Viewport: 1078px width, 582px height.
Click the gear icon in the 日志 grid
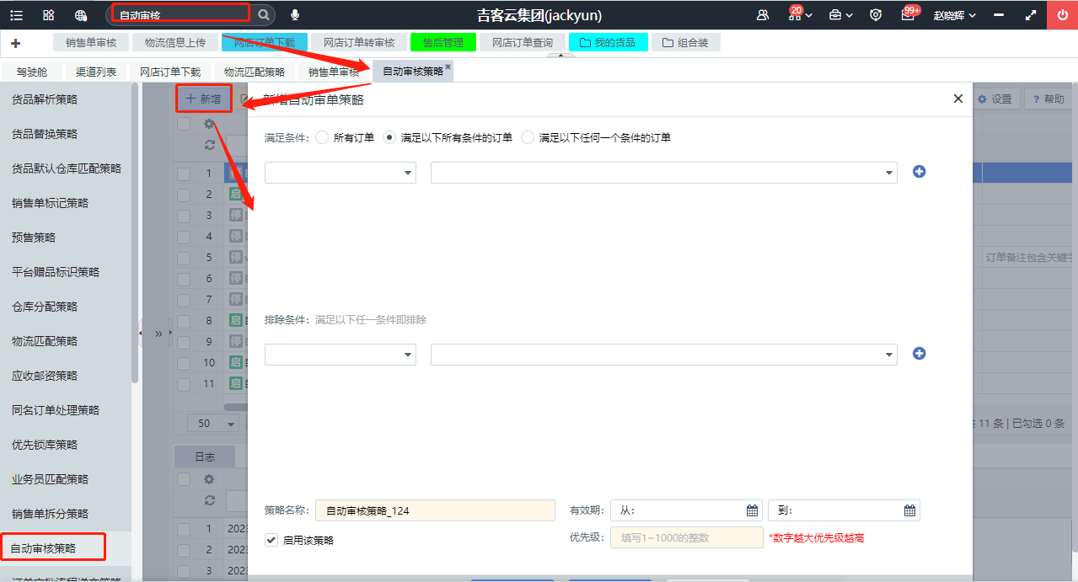[209, 479]
